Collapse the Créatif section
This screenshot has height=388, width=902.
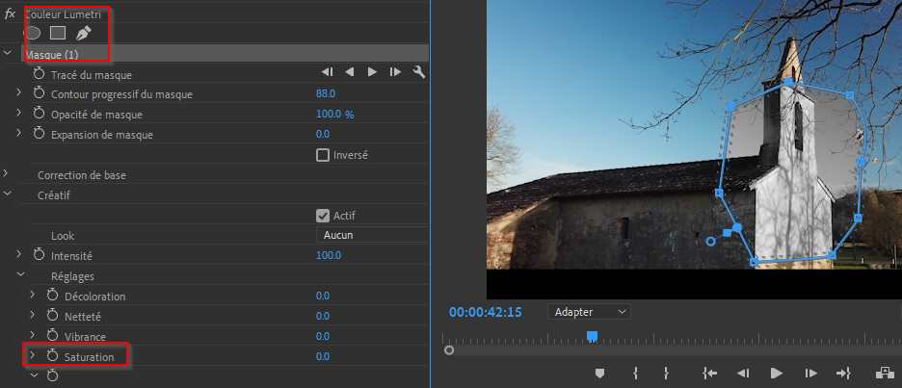pyautogui.click(x=7, y=194)
